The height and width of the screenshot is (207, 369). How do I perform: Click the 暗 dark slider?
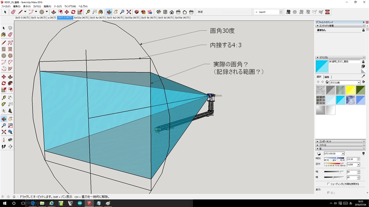tap(334, 178)
